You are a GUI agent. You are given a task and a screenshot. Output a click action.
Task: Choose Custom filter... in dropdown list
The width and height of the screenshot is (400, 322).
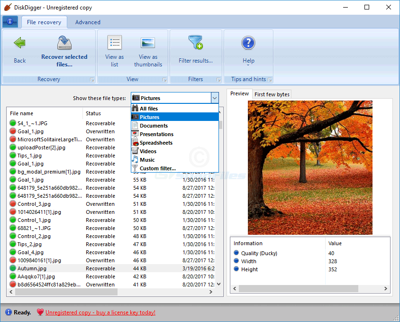pos(157,168)
